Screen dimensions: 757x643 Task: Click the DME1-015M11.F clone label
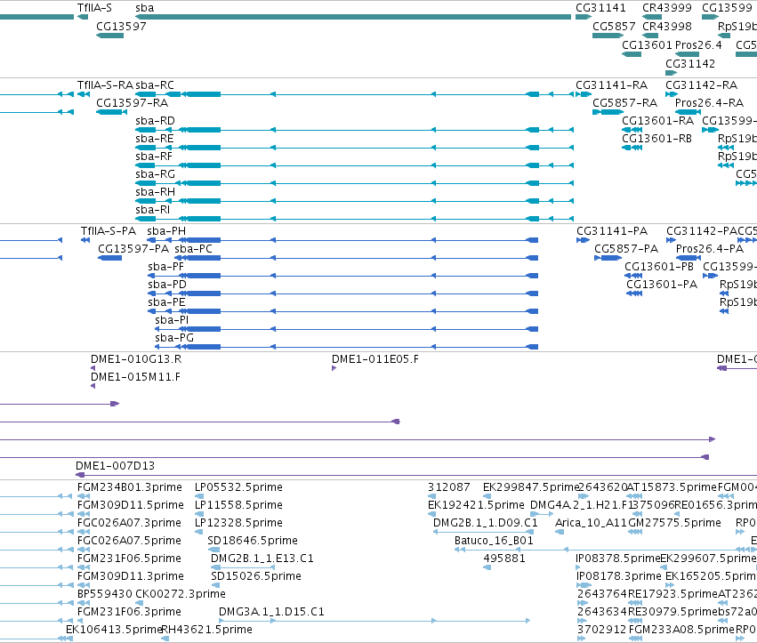pos(135,377)
